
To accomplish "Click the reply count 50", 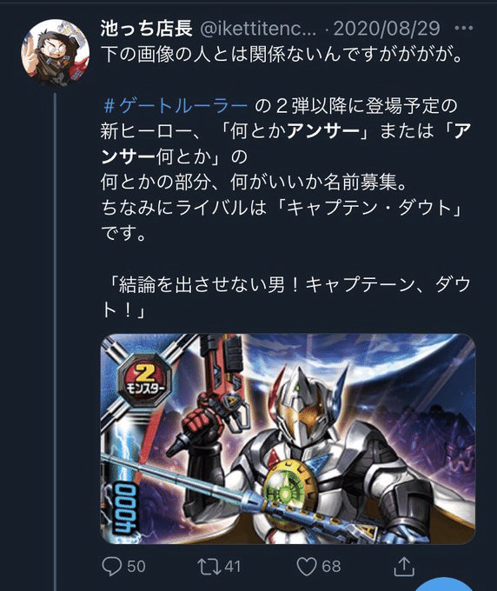I will coord(136,567).
